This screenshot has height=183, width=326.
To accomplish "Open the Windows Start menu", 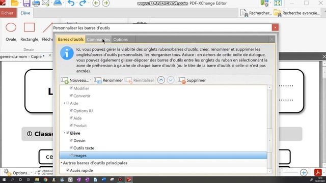I will click(4, 179).
